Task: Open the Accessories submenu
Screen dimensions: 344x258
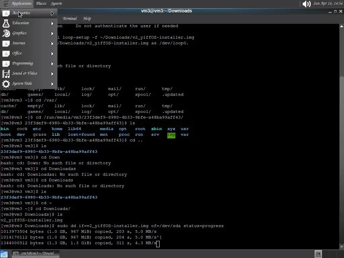Action: pyautogui.click(x=29, y=13)
